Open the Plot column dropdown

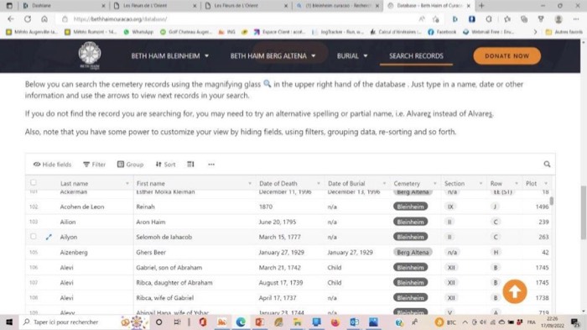(546, 183)
